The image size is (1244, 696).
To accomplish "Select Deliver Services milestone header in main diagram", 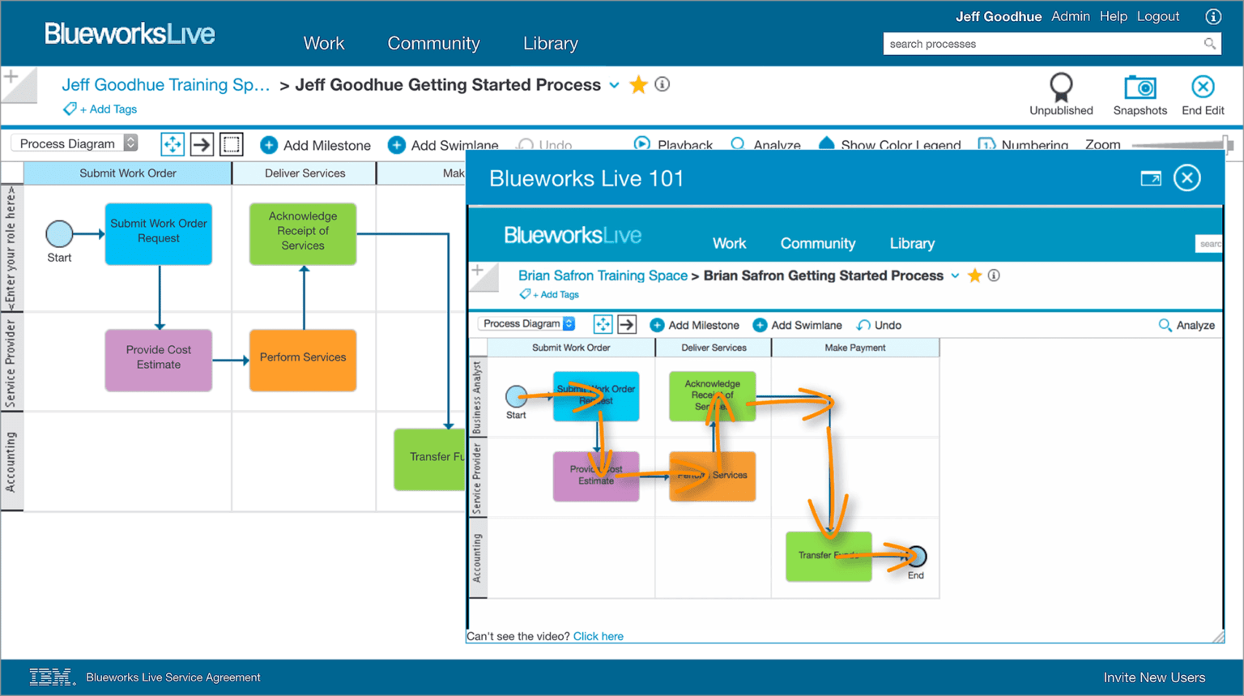I will [x=305, y=173].
